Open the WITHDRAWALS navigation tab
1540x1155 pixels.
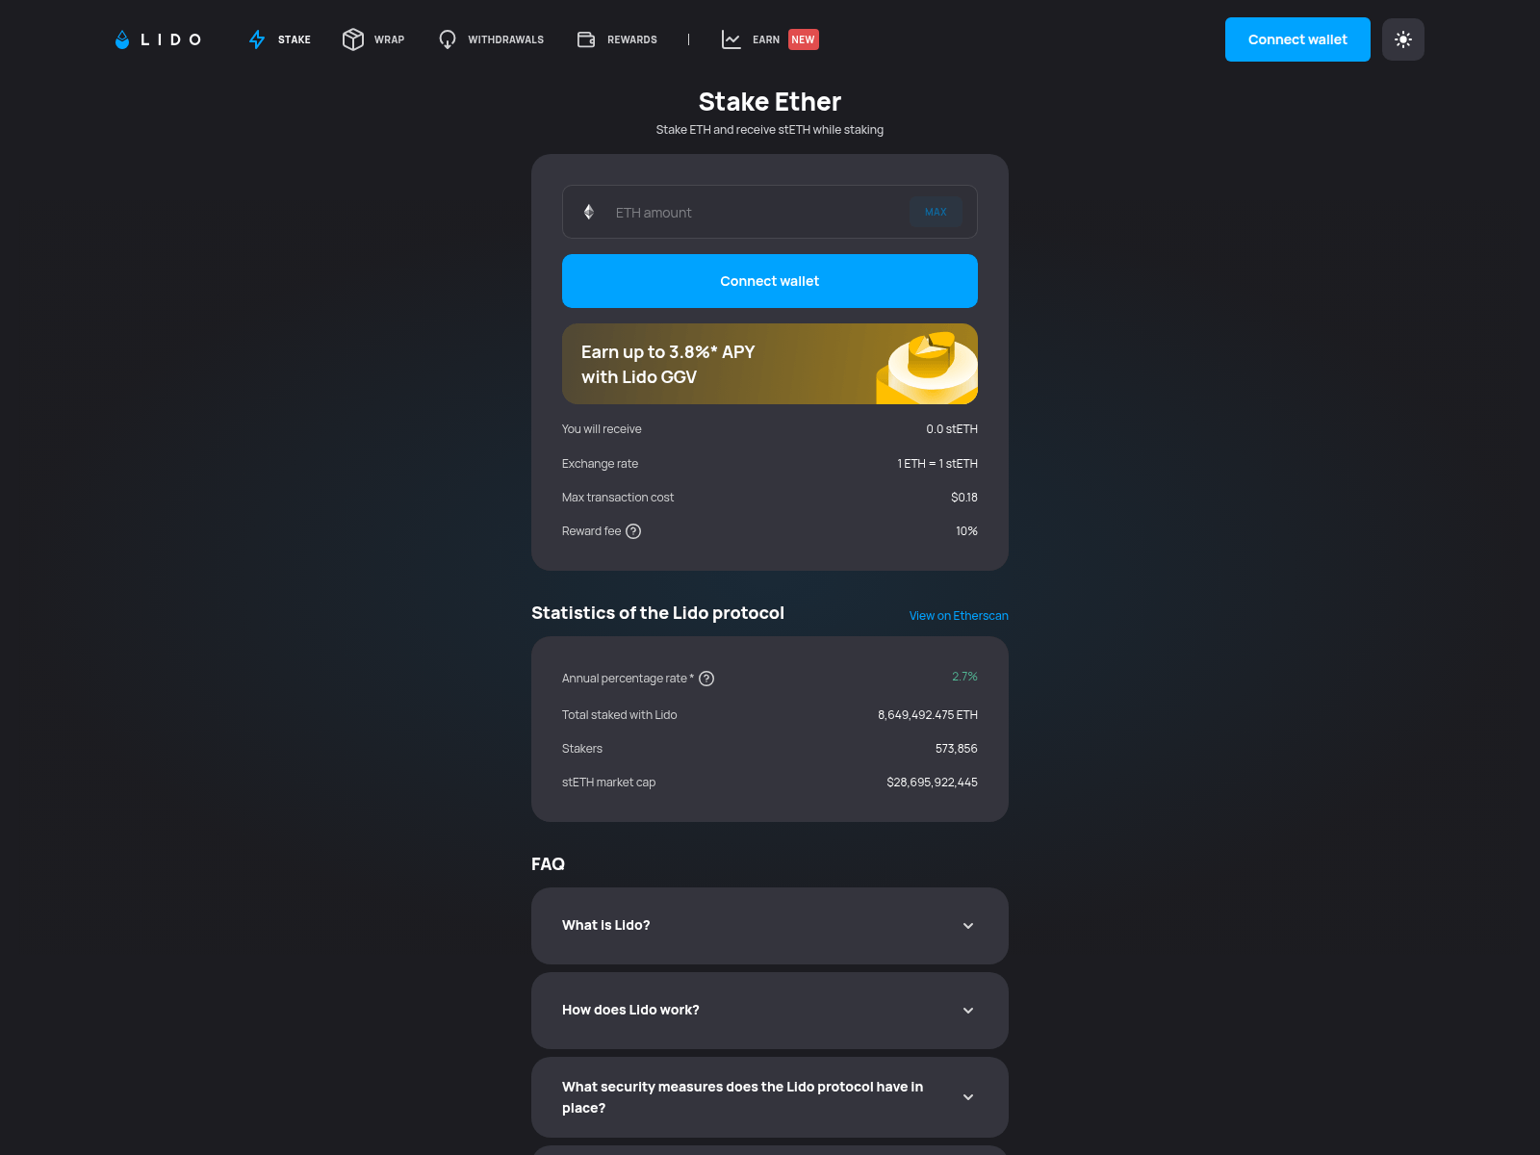491,39
